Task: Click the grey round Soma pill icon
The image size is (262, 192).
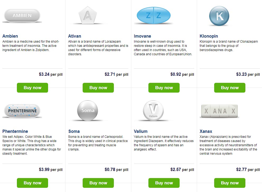Action: [x=88, y=110]
